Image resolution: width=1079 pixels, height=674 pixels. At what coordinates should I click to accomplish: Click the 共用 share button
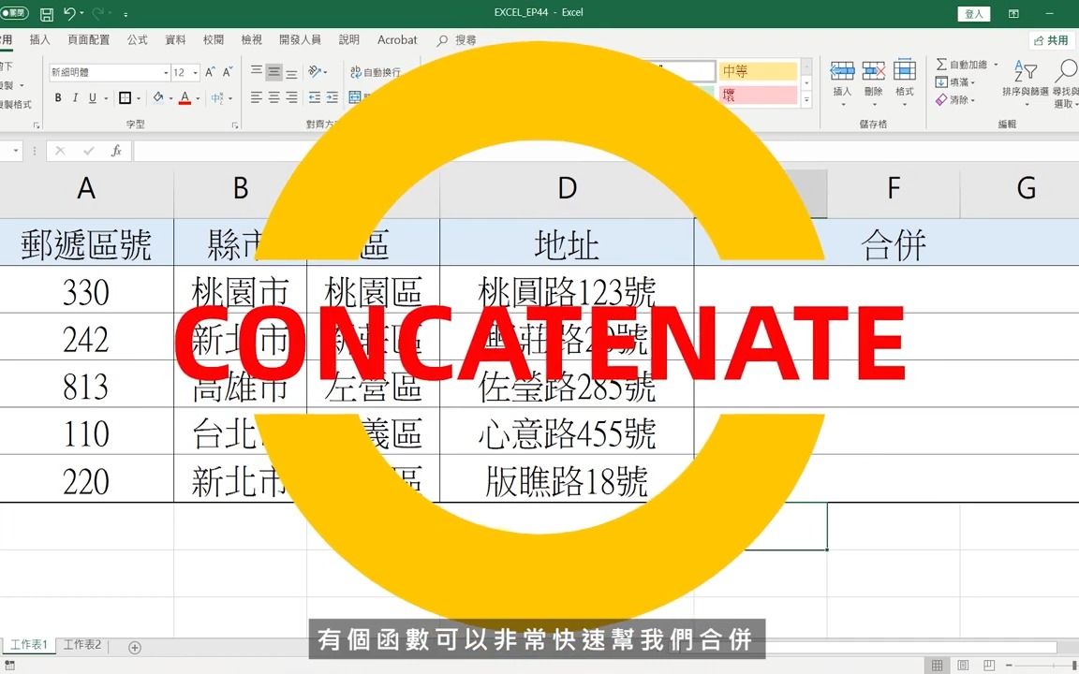[1049, 39]
